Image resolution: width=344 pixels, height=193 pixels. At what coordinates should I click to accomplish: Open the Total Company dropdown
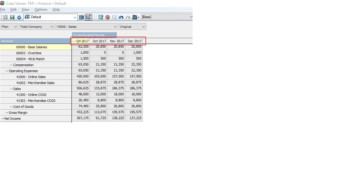click(52, 27)
